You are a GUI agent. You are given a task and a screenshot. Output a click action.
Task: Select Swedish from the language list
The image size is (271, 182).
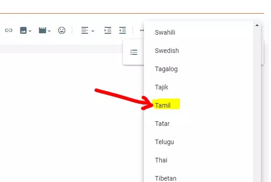(198, 51)
